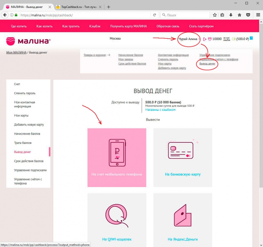
Task: Open the Firefox hamburger menu
Action: (258, 15)
